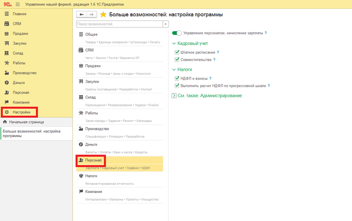Click the Персонал people icon in sidebar
352x221 pixels.
7,92
